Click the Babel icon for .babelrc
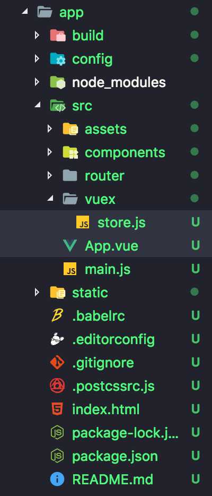 (57, 315)
